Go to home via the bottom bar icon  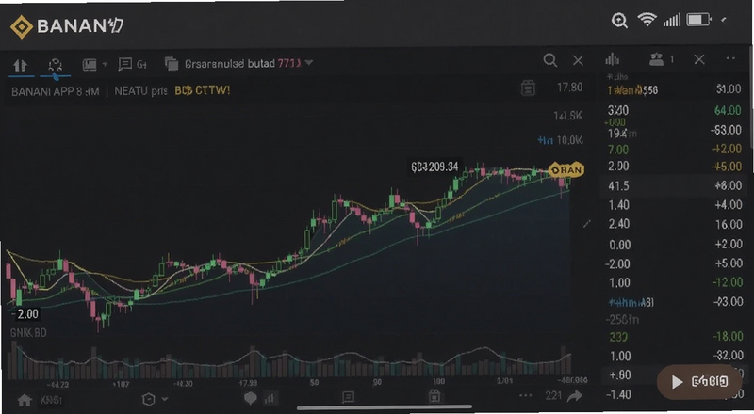point(25,400)
